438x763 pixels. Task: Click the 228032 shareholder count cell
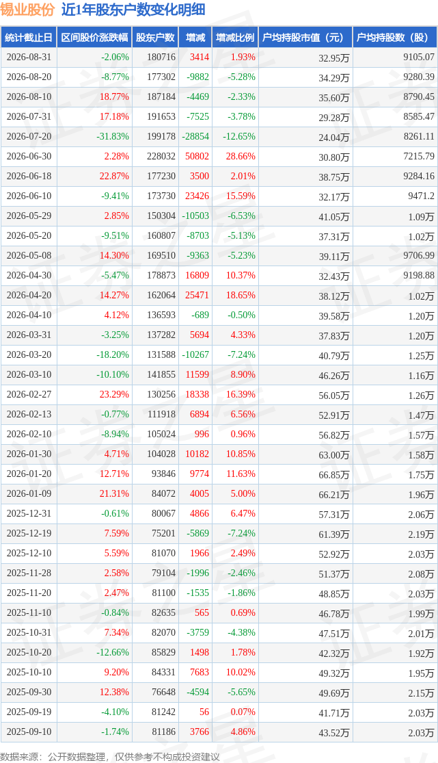pos(155,156)
